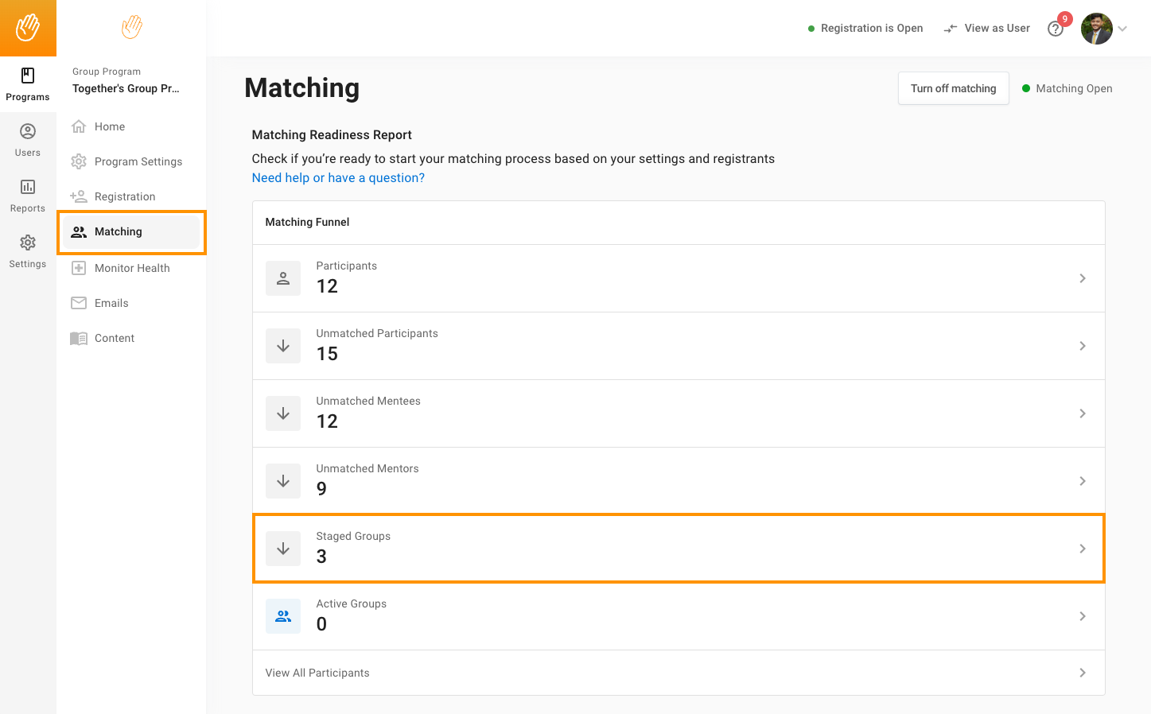Image resolution: width=1151 pixels, height=714 pixels.
Task: Click the View as User swap icon
Action: [x=951, y=29]
